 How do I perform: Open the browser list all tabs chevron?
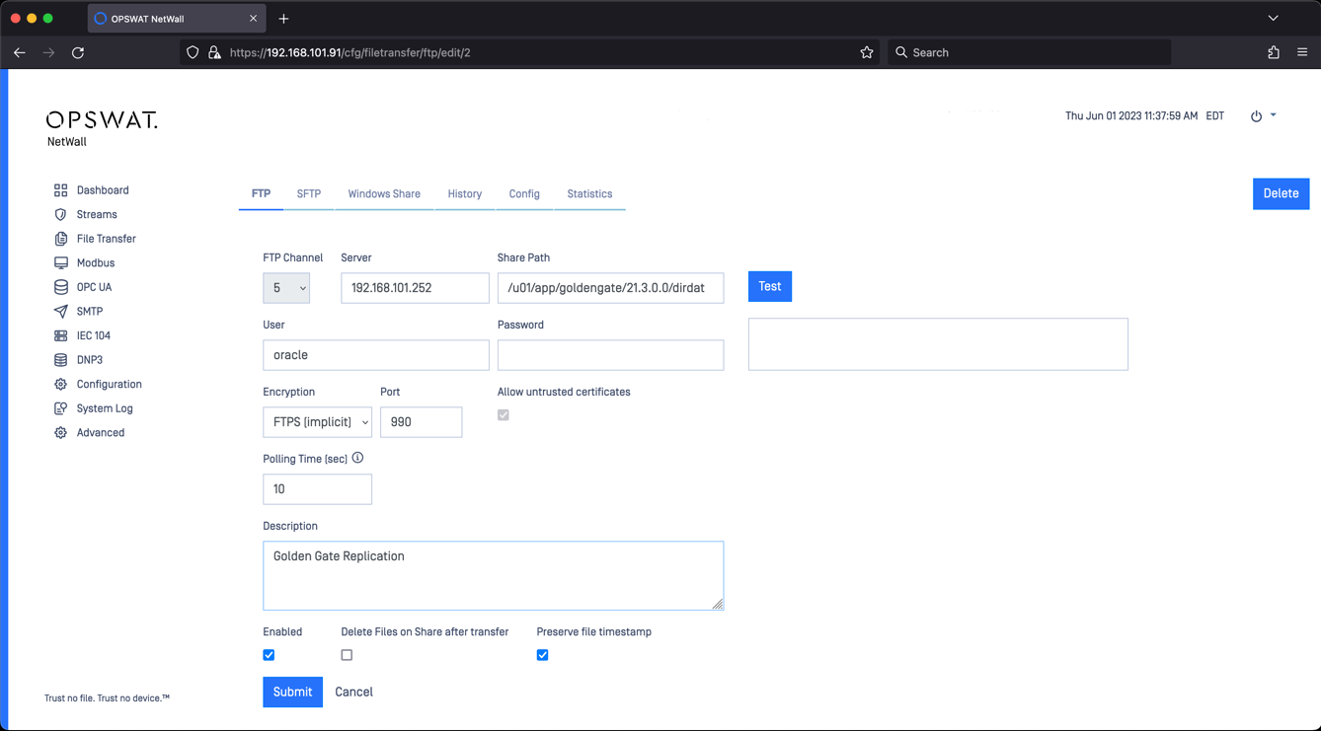(x=1273, y=19)
